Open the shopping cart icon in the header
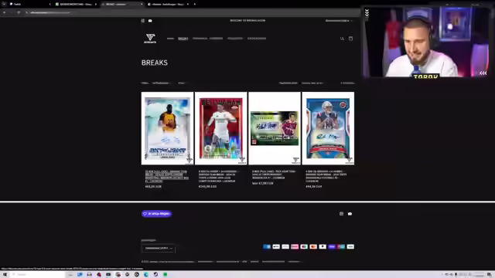Viewport: 495px width, 278px height. pyautogui.click(x=350, y=39)
